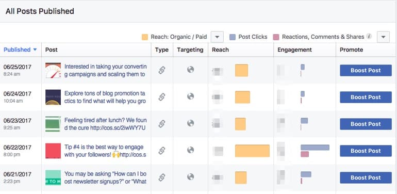The width and height of the screenshot is (397, 194).
Task: Click orange reach bar for 06/22/2017 post
Action: pos(252,151)
